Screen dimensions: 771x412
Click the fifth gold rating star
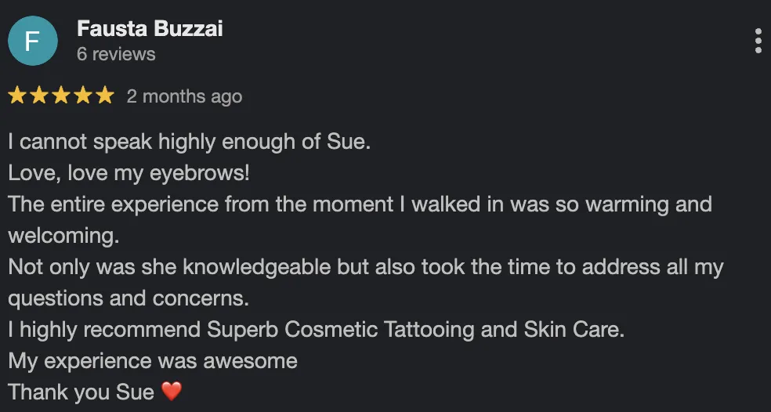click(x=105, y=96)
